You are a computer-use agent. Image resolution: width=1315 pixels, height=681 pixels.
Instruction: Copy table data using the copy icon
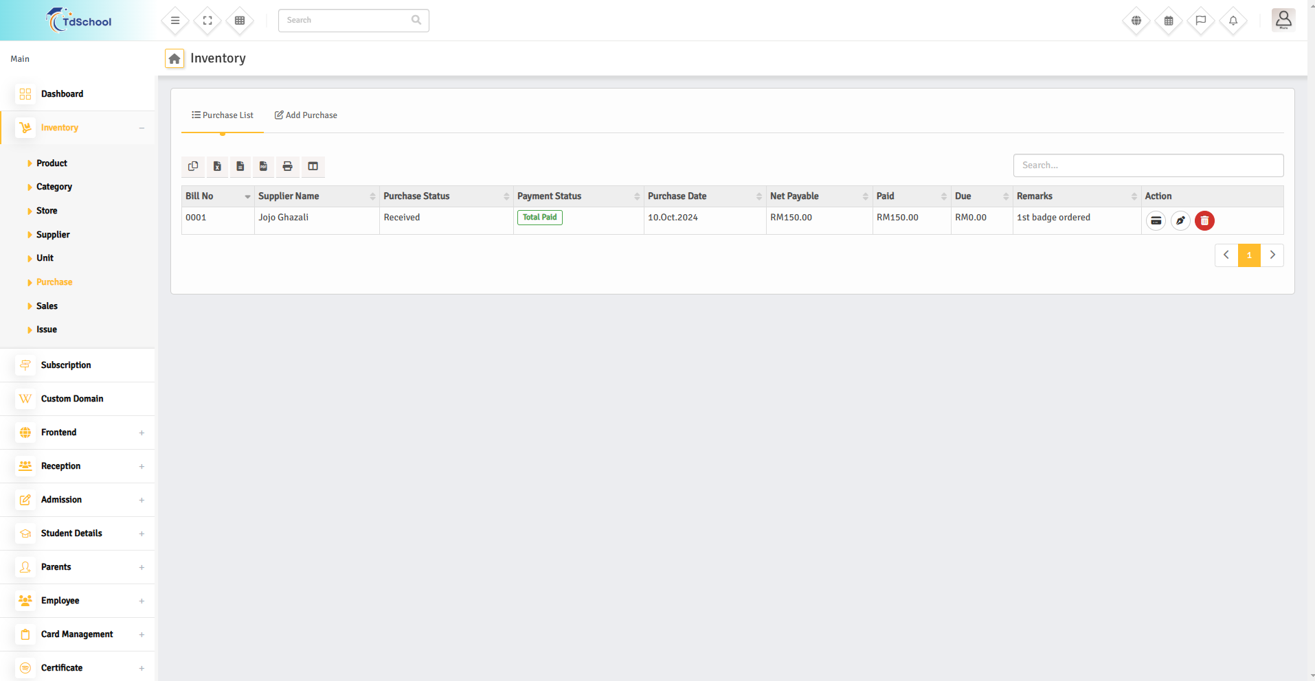[x=193, y=166]
